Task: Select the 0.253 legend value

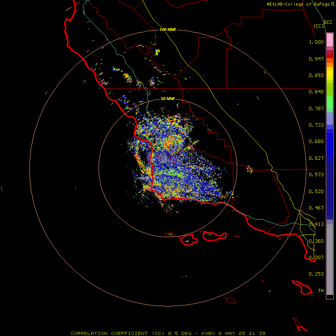Action: 316,274
